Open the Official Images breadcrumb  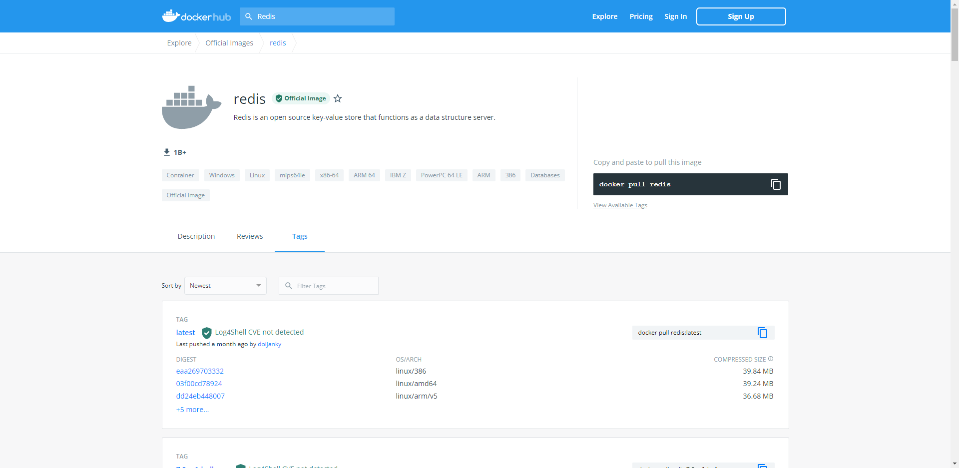229,42
